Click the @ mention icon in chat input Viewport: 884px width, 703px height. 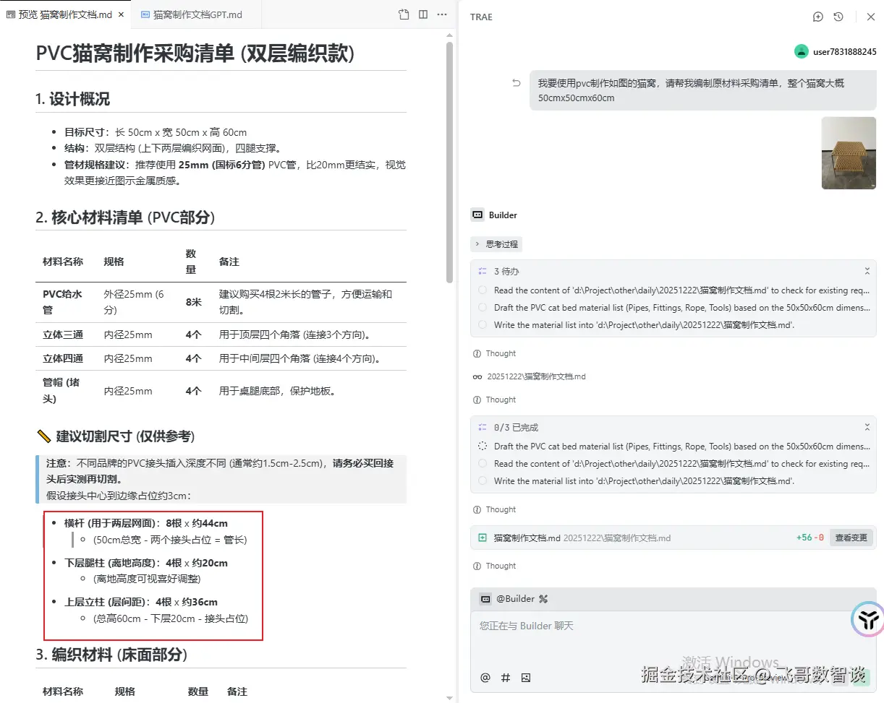(485, 677)
